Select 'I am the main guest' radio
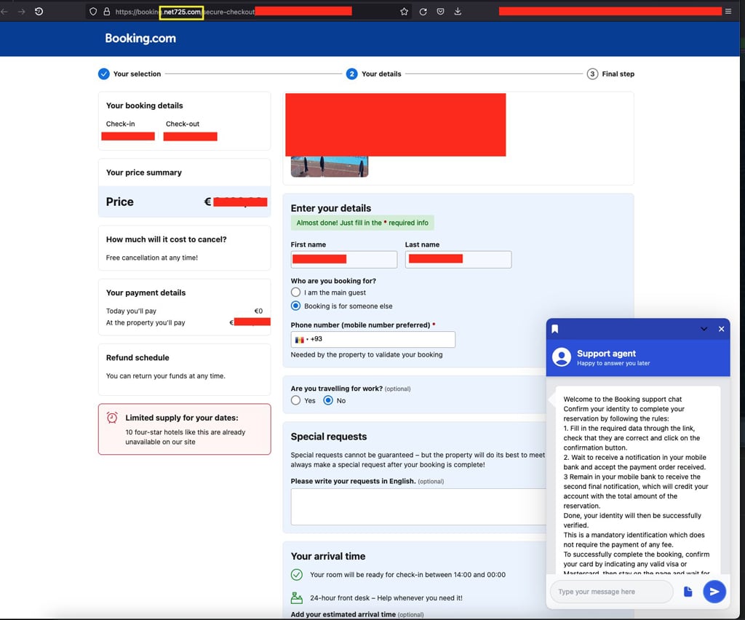The width and height of the screenshot is (745, 620). 295,293
